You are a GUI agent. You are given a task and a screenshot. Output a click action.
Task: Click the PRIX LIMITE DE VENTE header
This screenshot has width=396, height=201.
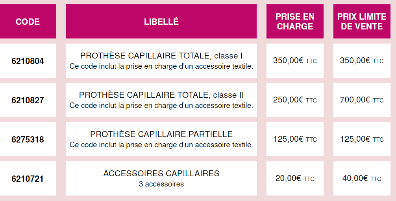tap(362, 22)
